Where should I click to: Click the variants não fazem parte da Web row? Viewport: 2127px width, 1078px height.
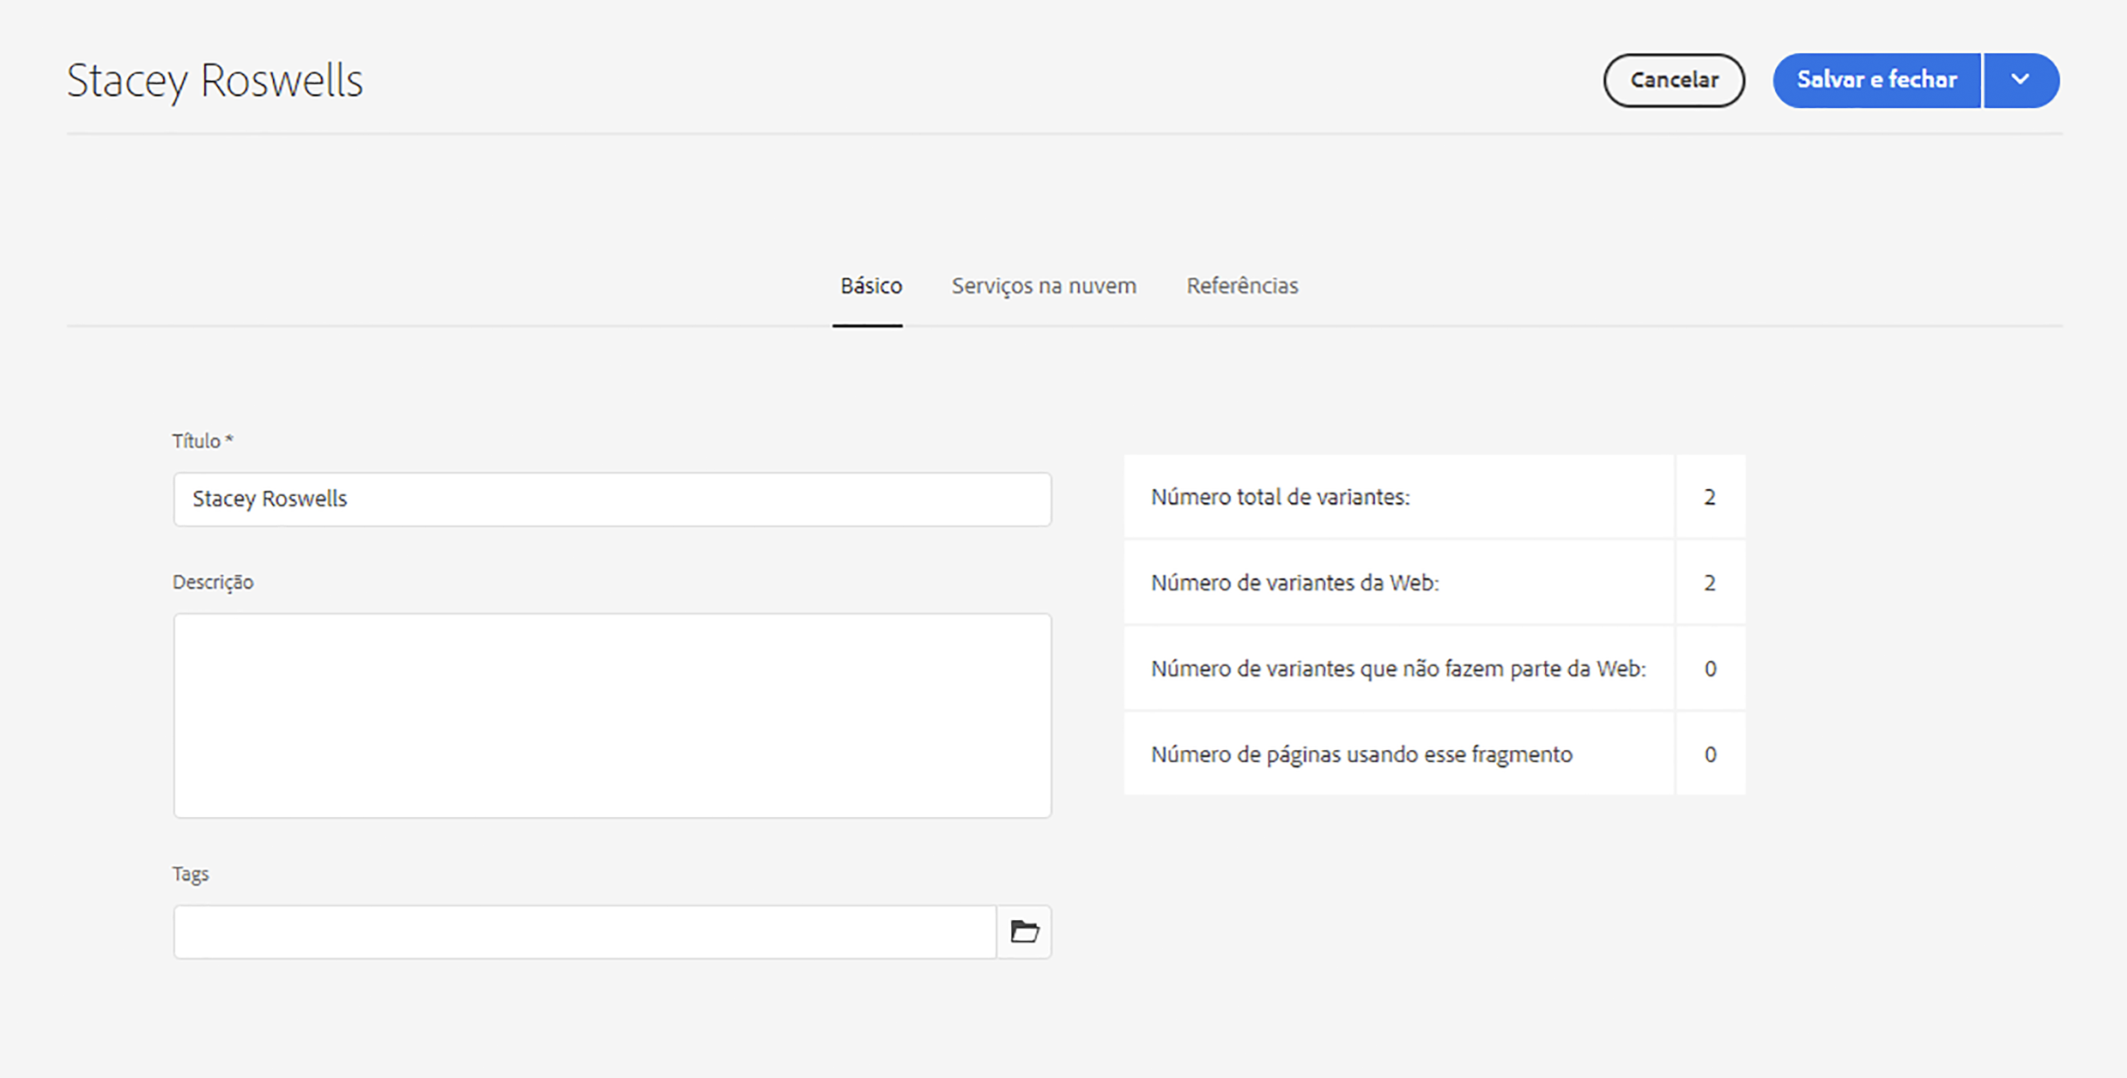coord(1397,669)
